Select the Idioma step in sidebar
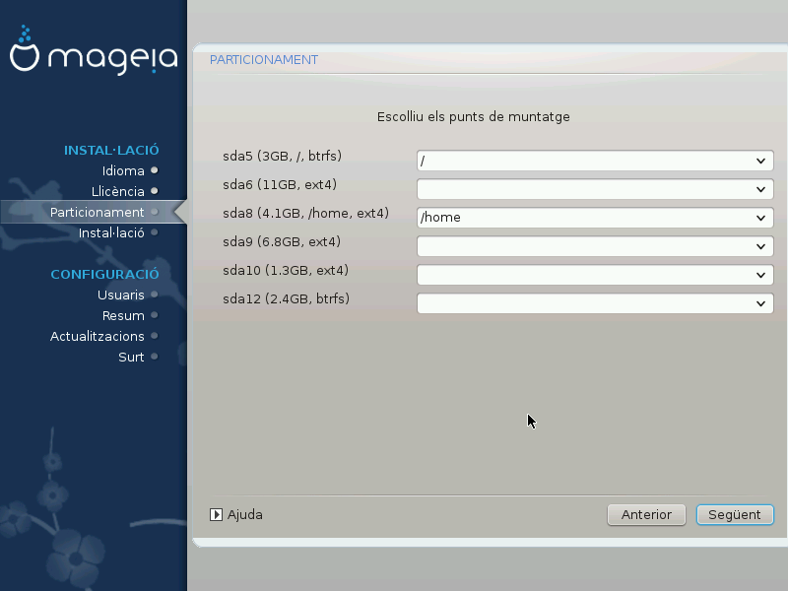This screenshot has width=788, height=591. pyautogui.click(x=123, y=170)
